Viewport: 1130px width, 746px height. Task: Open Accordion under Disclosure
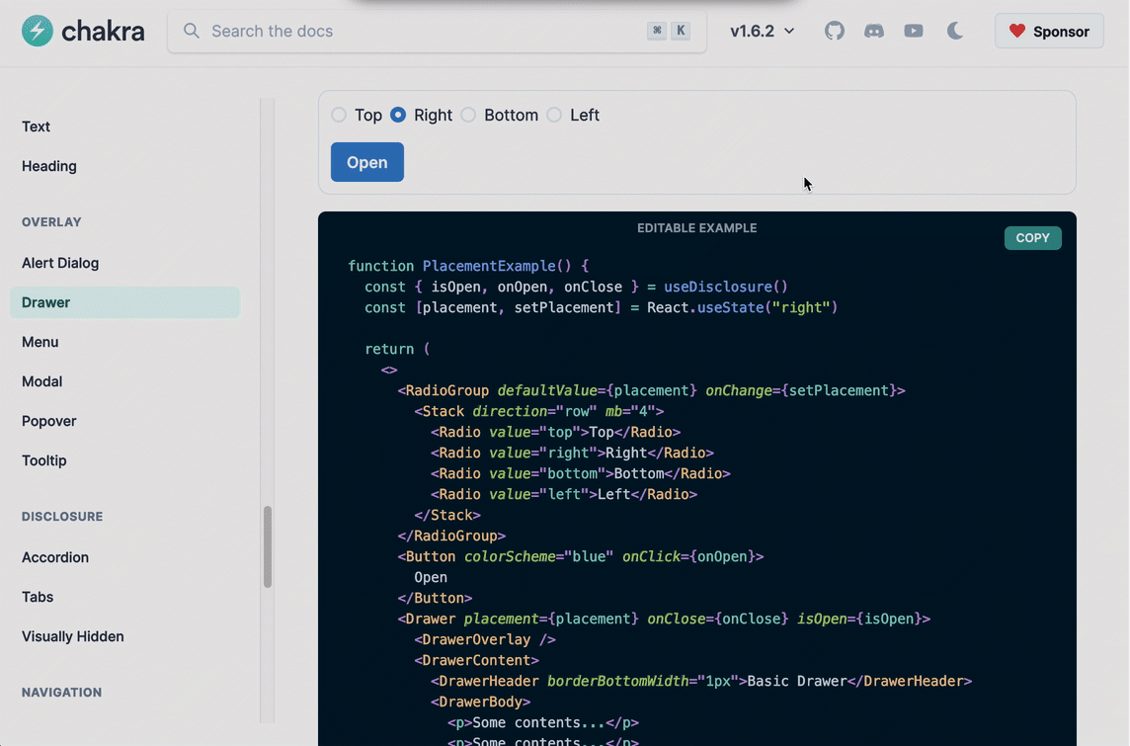click(x=54, y=557)
